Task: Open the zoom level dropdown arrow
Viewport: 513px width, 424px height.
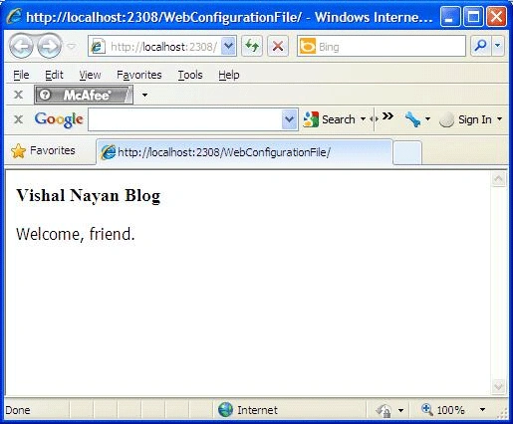Action: pyautogui.click(x=482, y=410)
